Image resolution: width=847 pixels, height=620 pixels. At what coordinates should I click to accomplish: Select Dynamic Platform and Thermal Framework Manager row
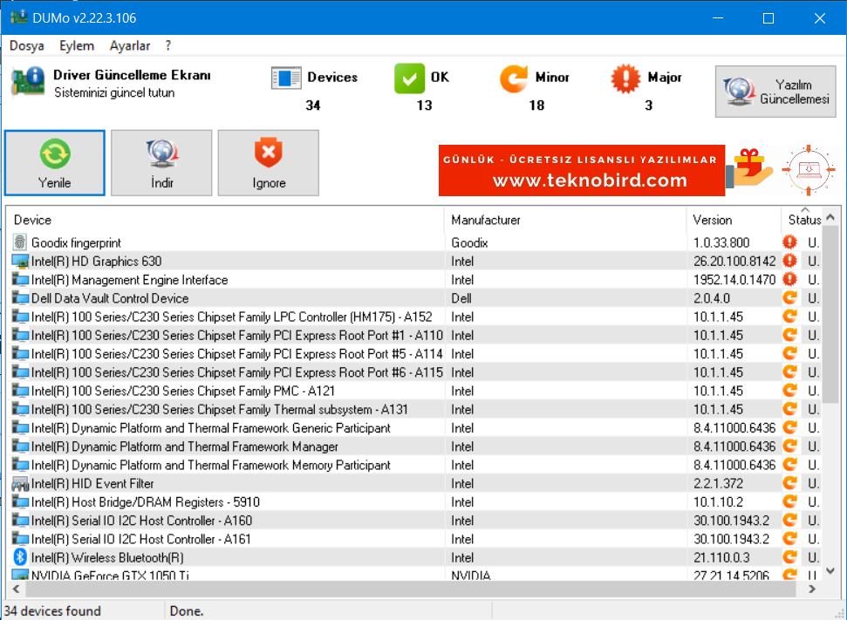point(413,446)
